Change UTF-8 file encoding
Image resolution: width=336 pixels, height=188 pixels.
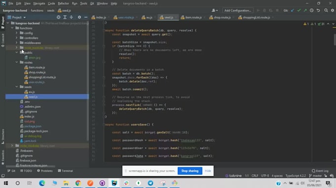pyautogui.click(x=265, y=176)
